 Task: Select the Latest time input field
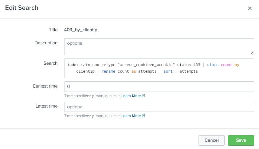[x=159, y=107]
